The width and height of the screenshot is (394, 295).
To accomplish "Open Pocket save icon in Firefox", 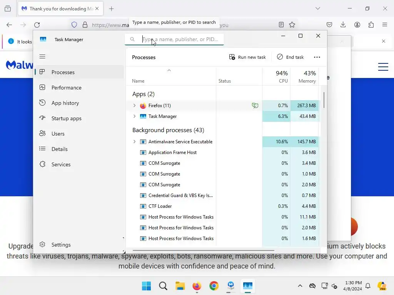I will point(329,25).
